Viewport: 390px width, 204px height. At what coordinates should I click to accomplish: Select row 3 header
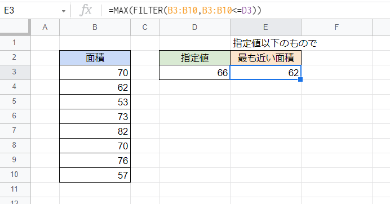(x=15, y=72)
